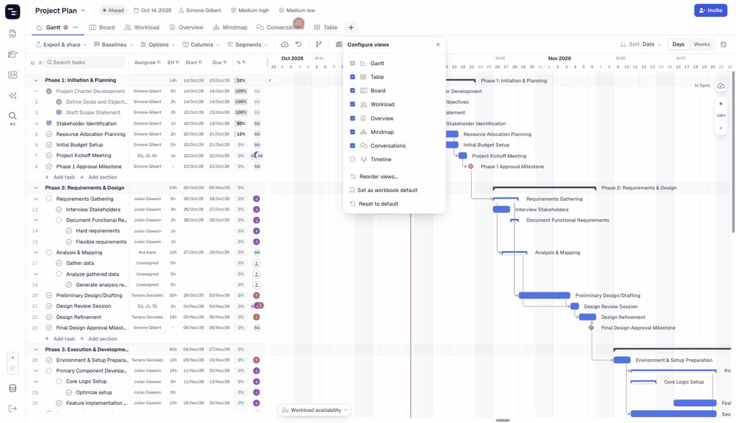
Task: Close the Configure views panel
Action: pyautogui.click(x=438, y=45)
